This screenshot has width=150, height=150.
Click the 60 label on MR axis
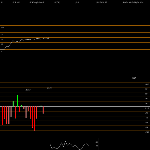[146, 94]
